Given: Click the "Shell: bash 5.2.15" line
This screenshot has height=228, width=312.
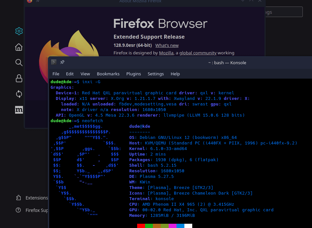Looking at the screenshot, I should [153, 165].
